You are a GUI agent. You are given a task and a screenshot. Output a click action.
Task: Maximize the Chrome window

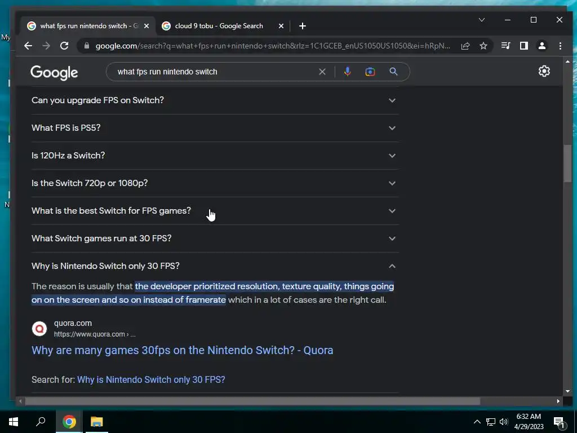tap(534, 20)
